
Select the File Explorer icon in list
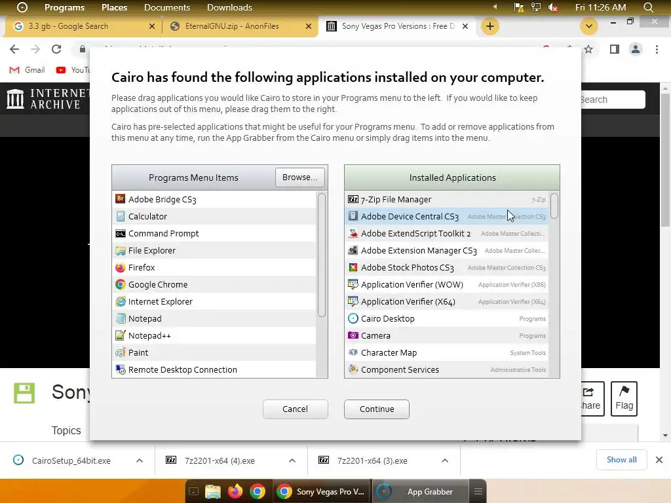coord(121,250)
